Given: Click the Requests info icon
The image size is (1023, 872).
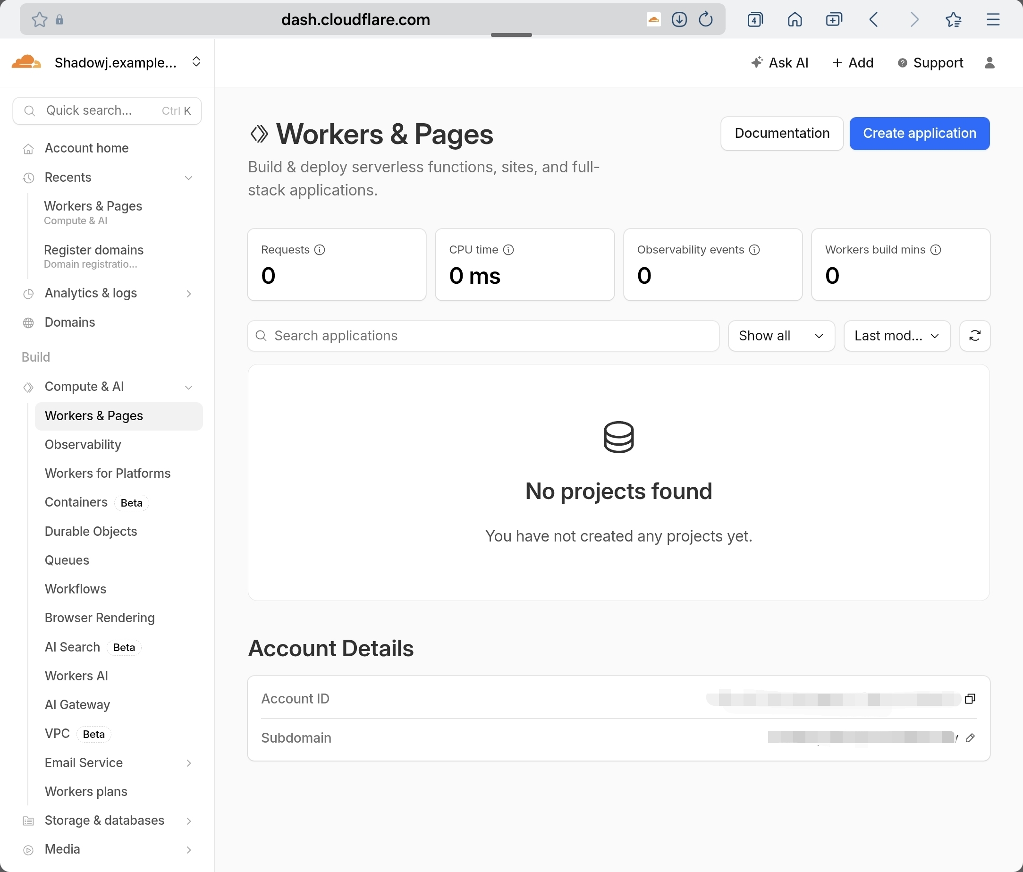Looking at the screenshot, I should (320, 250).
